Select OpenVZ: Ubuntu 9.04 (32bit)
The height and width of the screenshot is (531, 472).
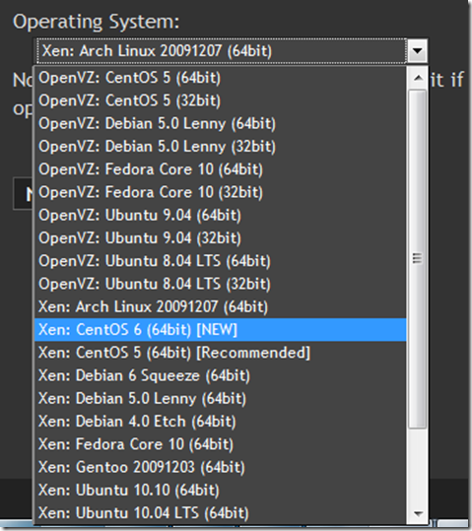pos(221,238)
